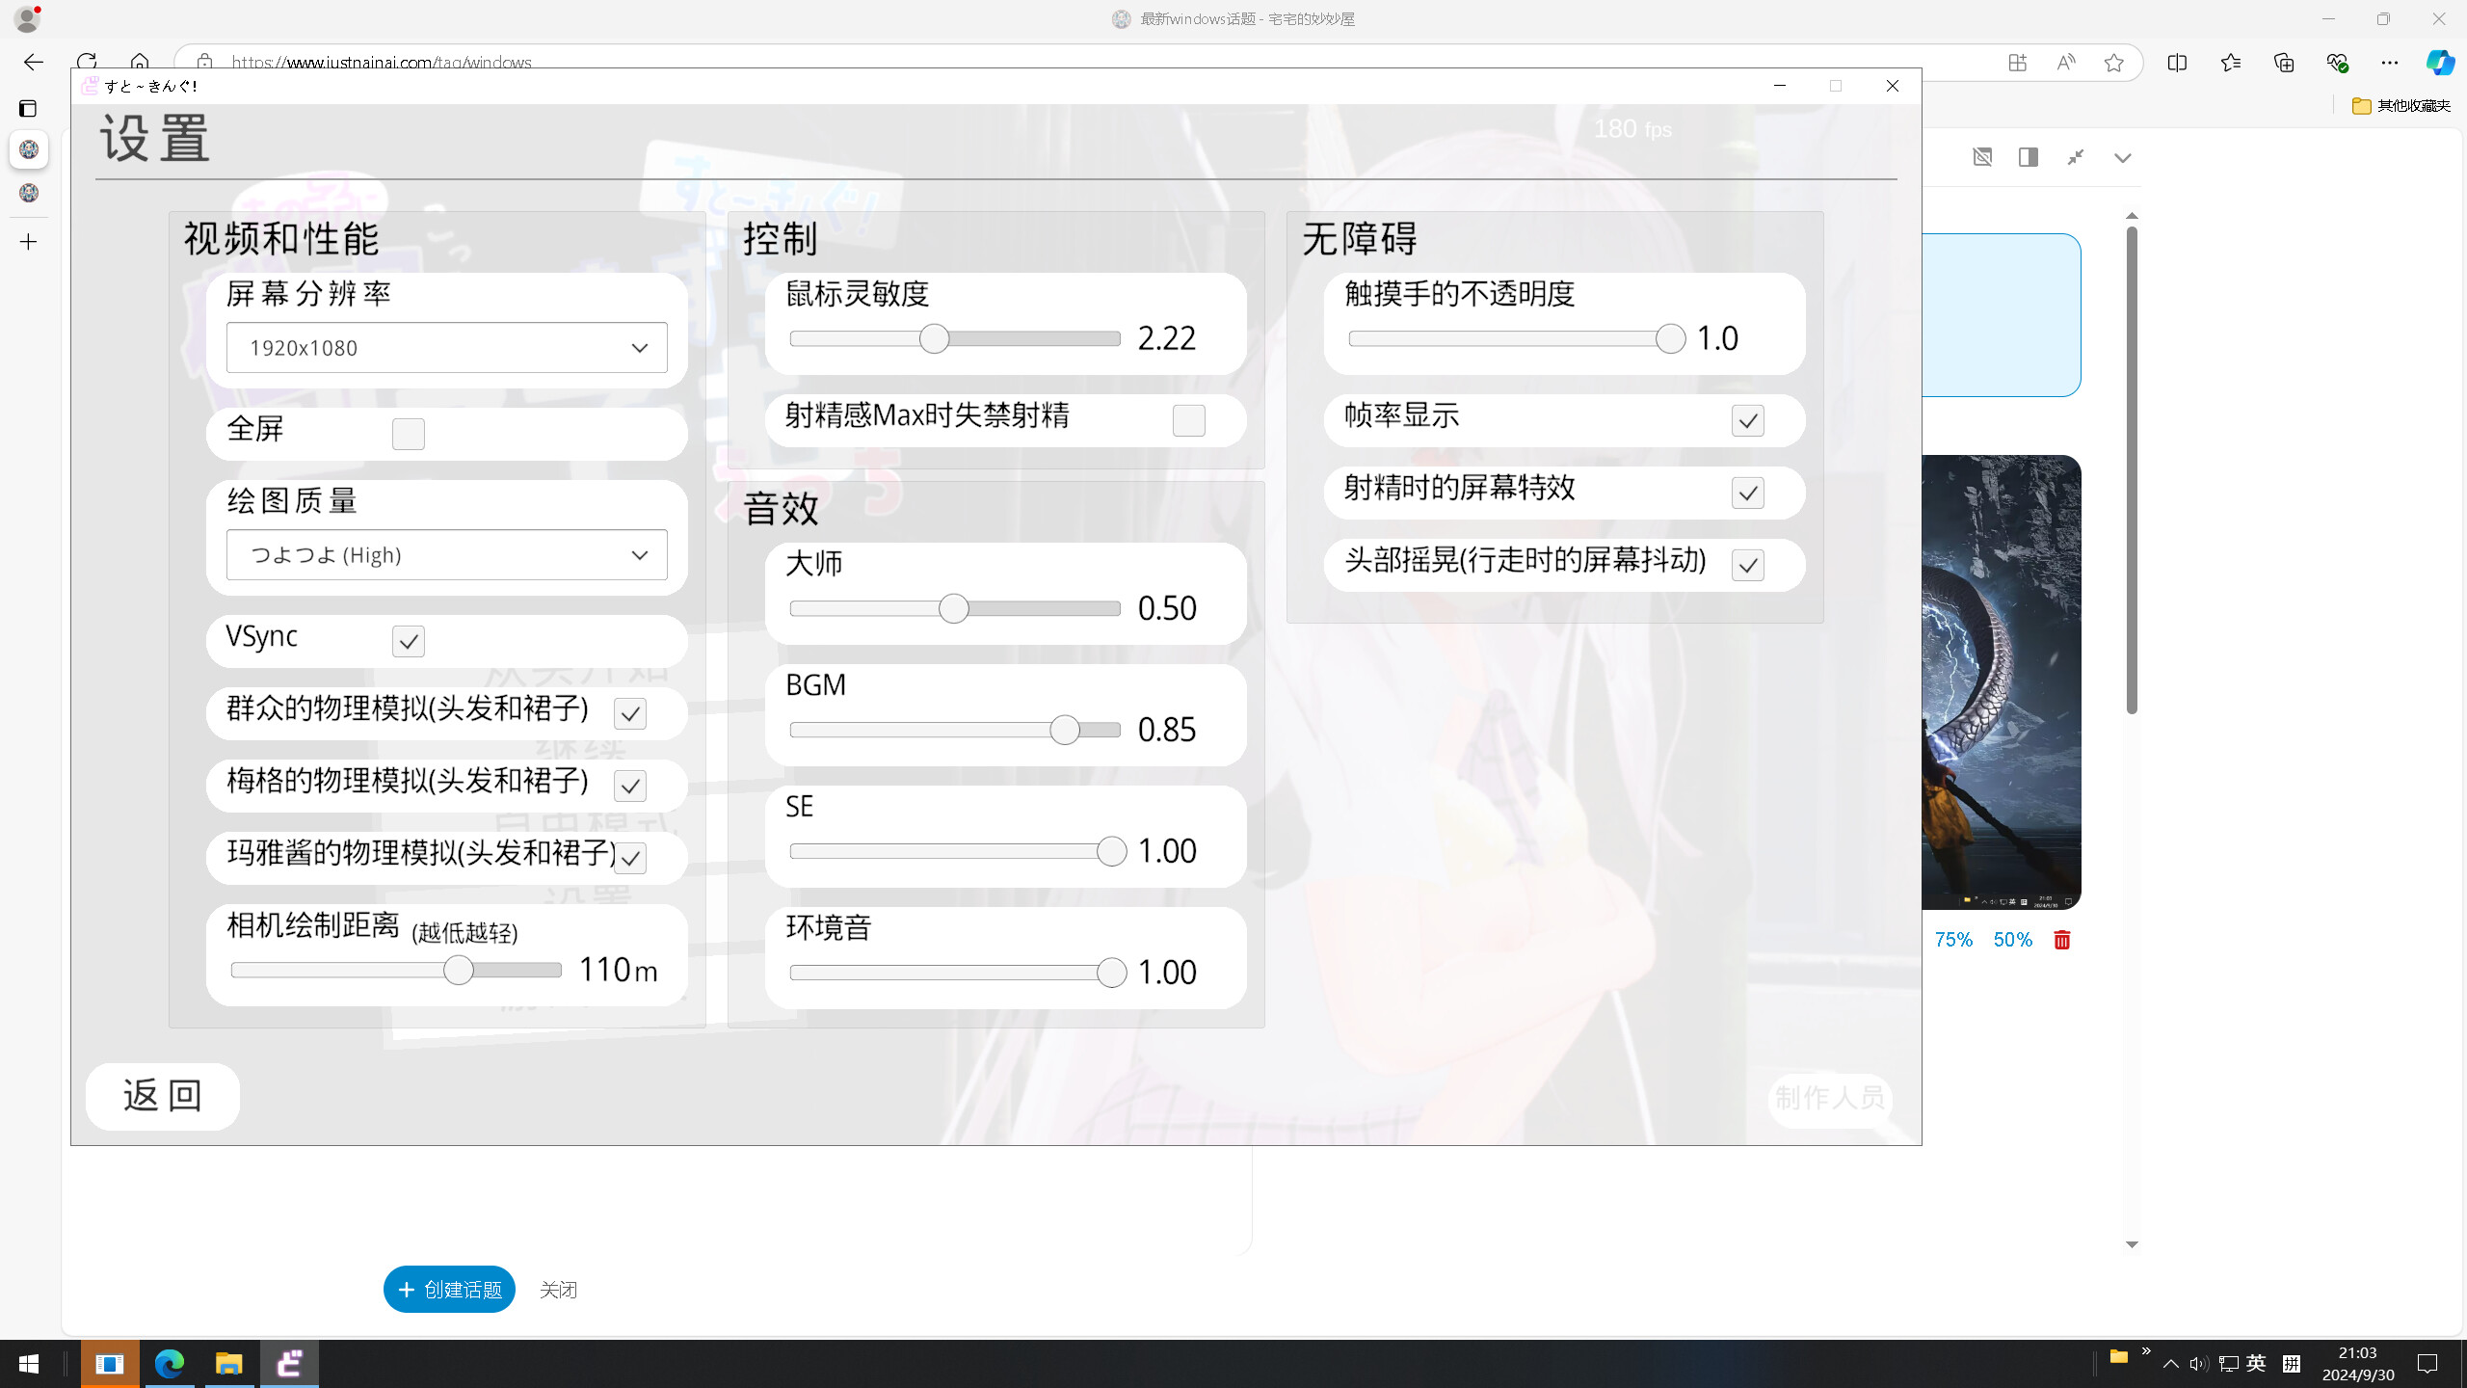Screen dimensions: 2467x1388
Task: Click the app icon in address bar
Action: coord(2017,63)
